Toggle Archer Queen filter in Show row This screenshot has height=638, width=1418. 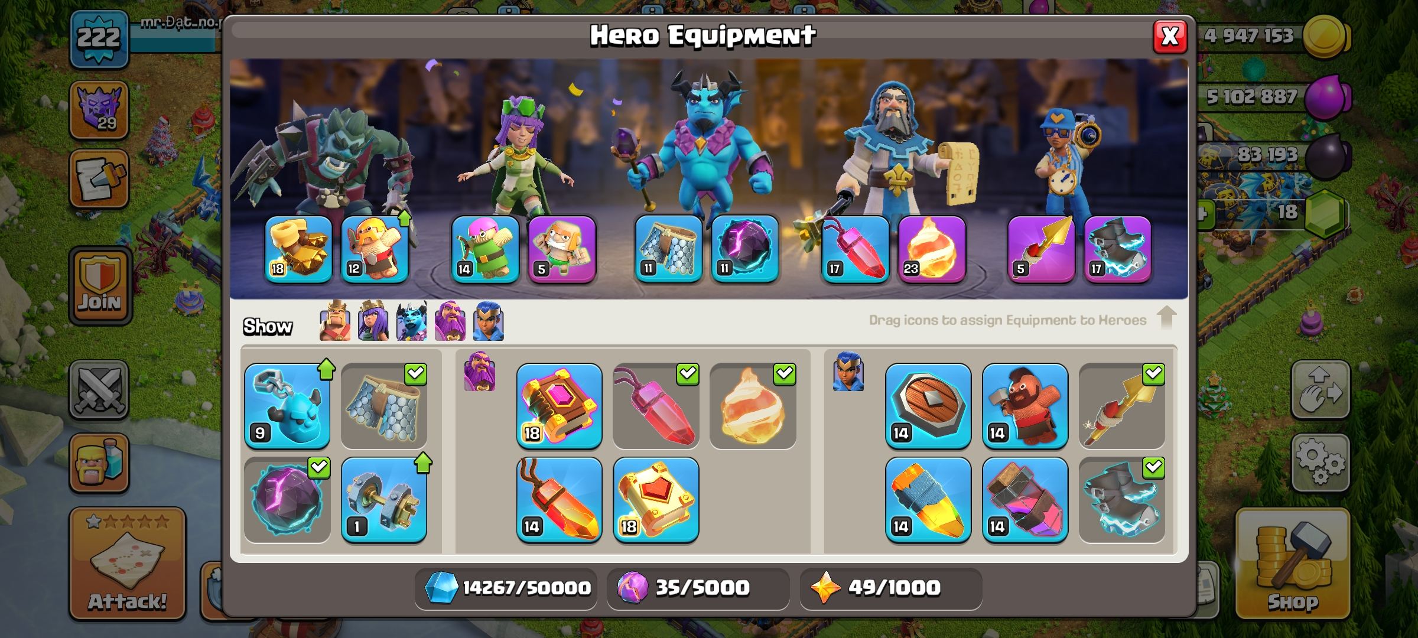tap(373, 321)
